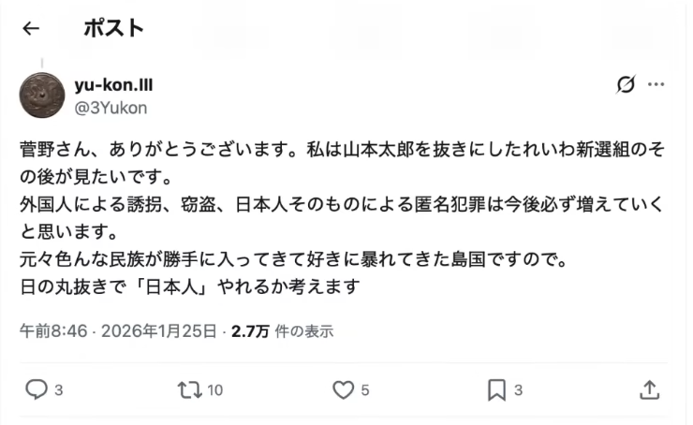Screen dimensions: 693x425
Task: Click the 2026年1月25日 date
Action: pos(158,330)
